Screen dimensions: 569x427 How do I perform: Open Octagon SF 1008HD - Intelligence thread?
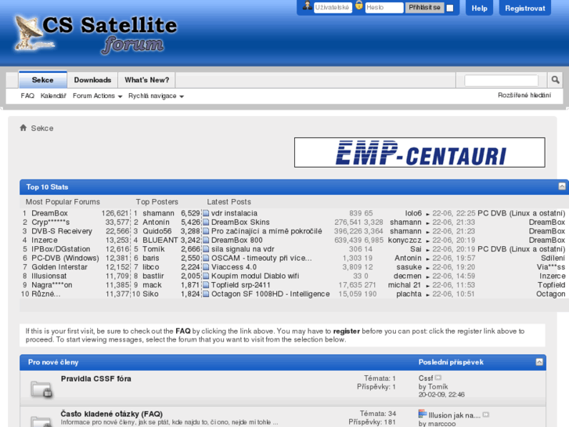click(270, 294)
